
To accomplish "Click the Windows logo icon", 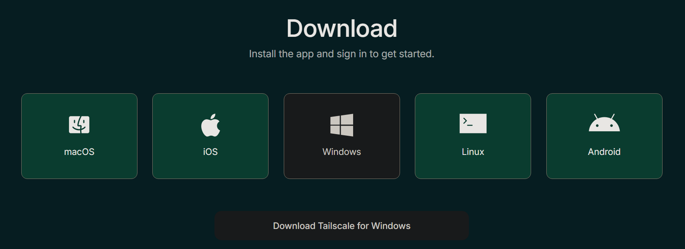I will [x=341, y=125].
